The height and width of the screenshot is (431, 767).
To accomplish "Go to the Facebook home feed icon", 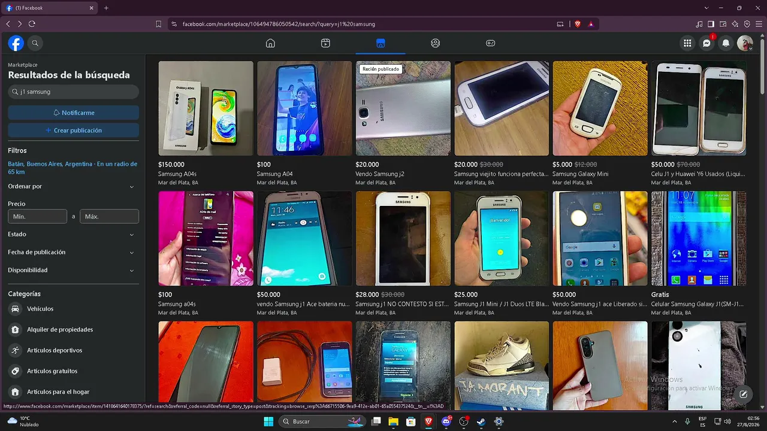I will coord(270,43).
